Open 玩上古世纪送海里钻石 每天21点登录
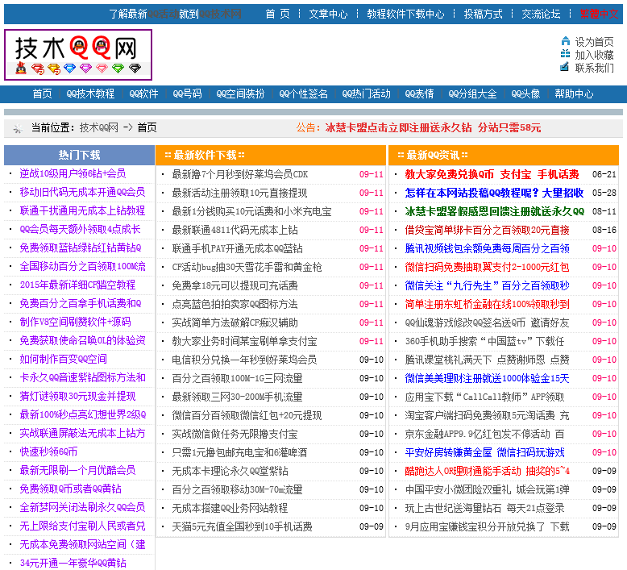627x570 pixels. point(484,508)
